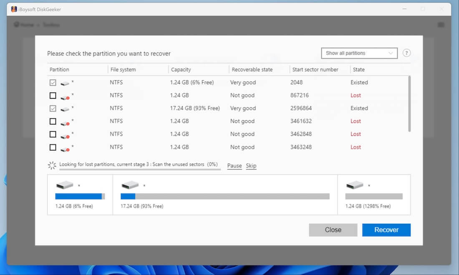This screenshot has height=275, width=459.
Task: Pause the lost partition scan
Action: point(234,165)
